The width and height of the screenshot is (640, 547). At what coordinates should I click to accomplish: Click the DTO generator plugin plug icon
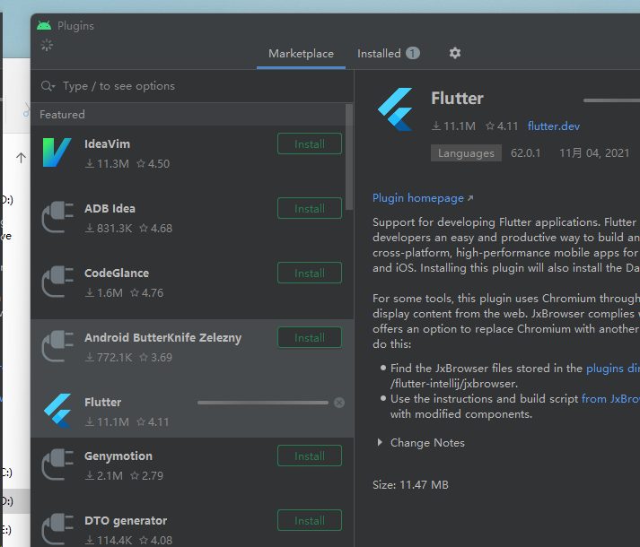pyautogui.click(x=57, y=529)
